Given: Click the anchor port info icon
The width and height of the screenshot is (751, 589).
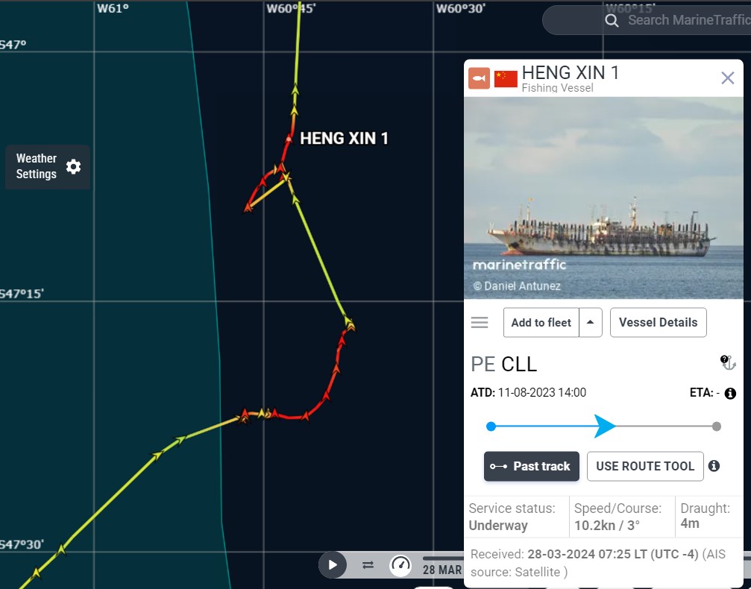Looking at the screenshot, I should click(728, 362).
